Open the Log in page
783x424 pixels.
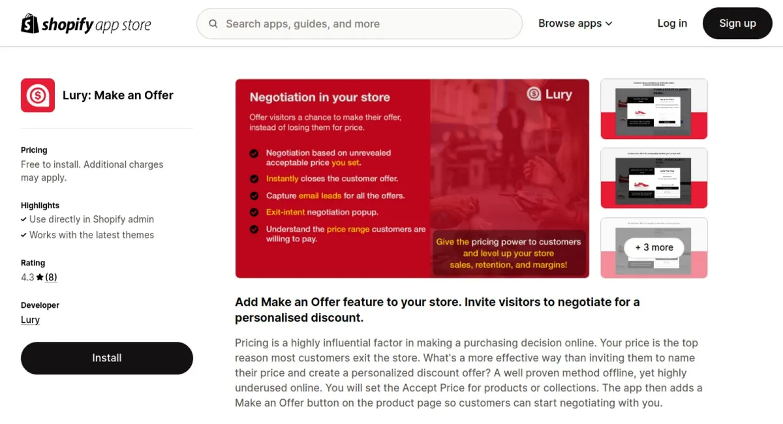[x=672, y=23]
